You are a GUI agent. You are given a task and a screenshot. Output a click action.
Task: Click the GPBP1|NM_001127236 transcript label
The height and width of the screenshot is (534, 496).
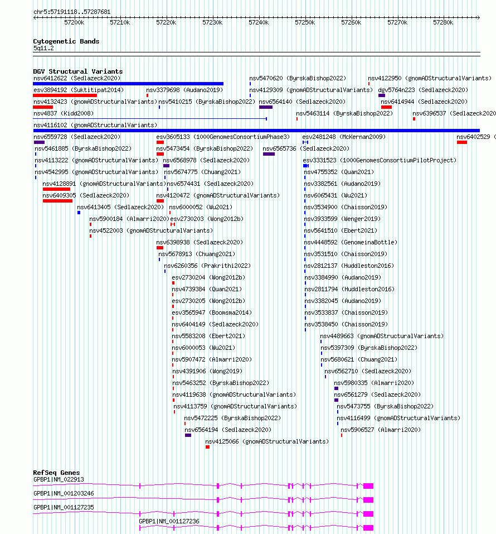(169, 522)
